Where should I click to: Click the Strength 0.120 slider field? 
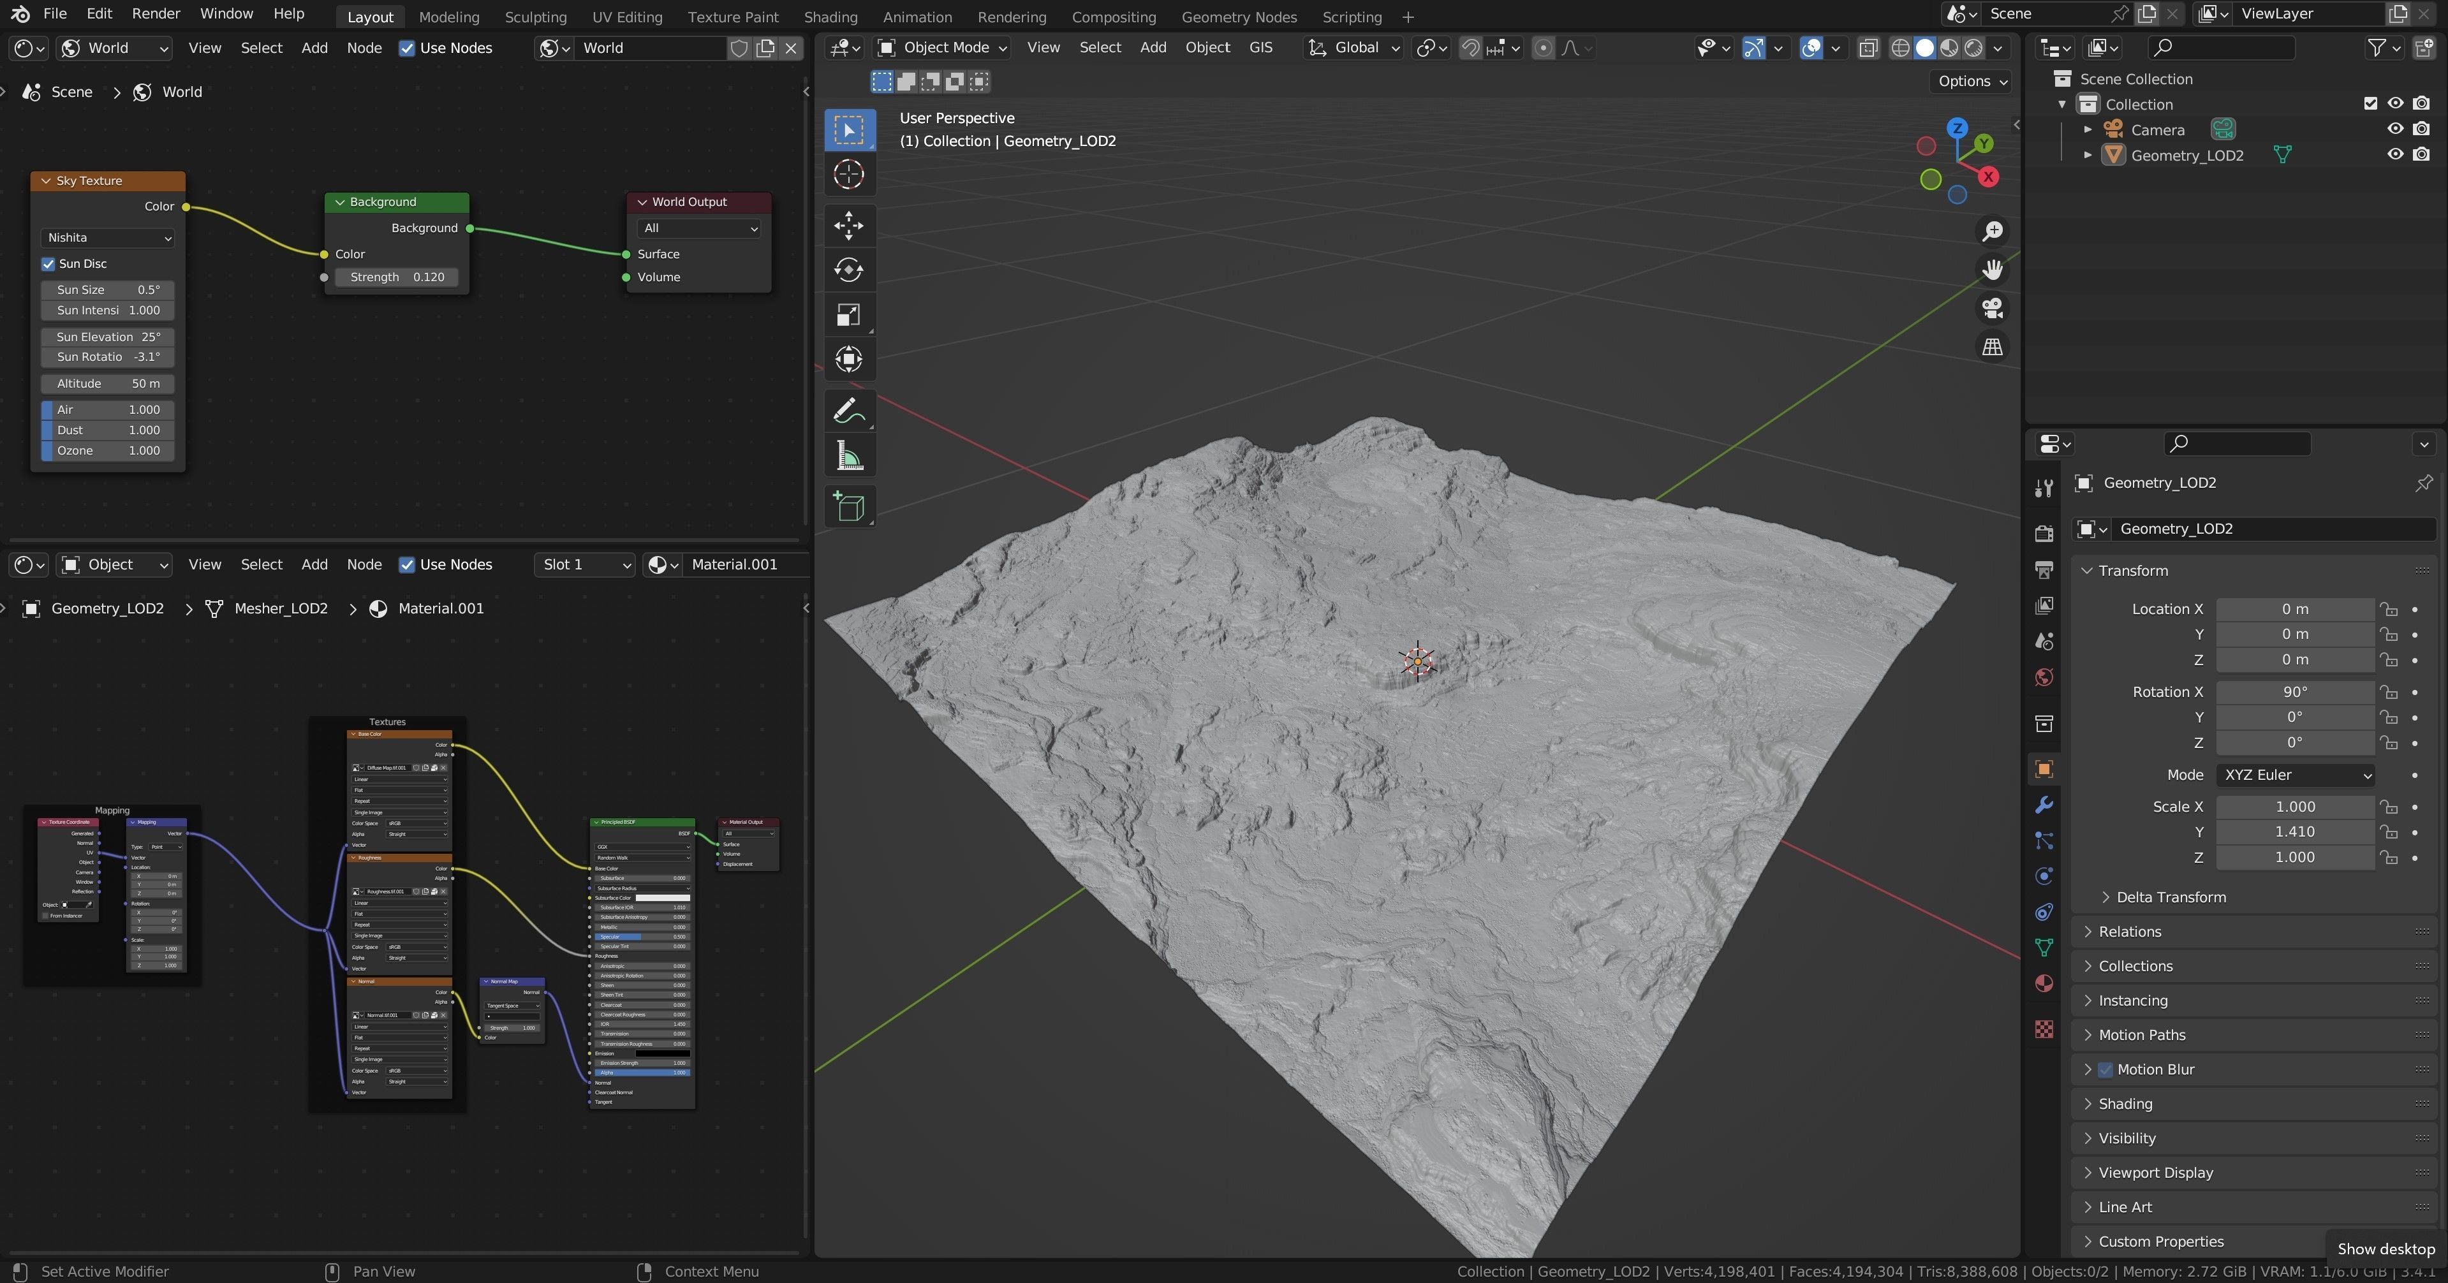(x=396, y=277)
